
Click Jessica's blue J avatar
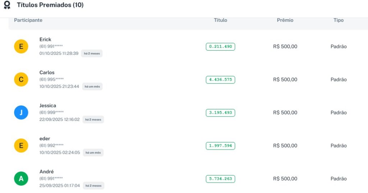(21, 113)
